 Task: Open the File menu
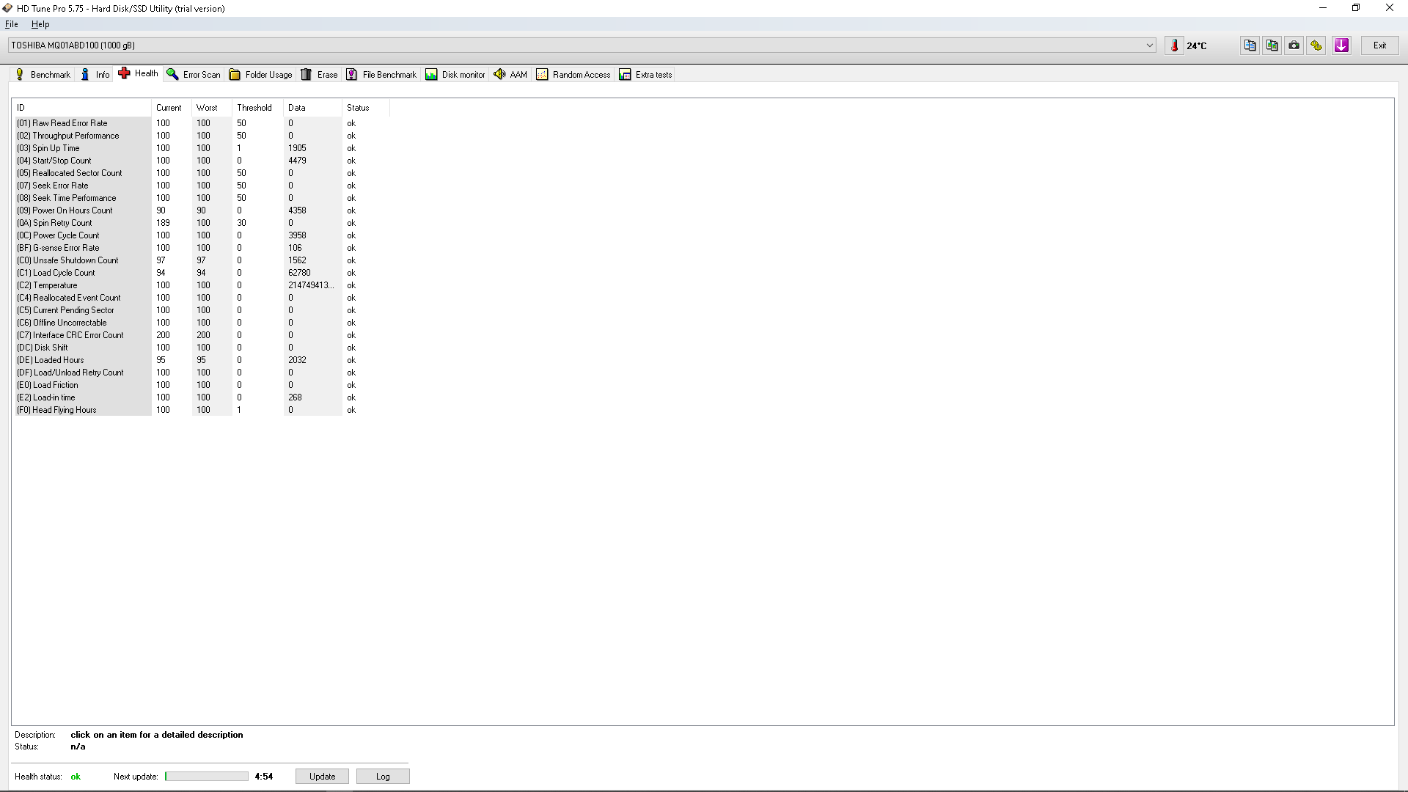tap(12, 24)
